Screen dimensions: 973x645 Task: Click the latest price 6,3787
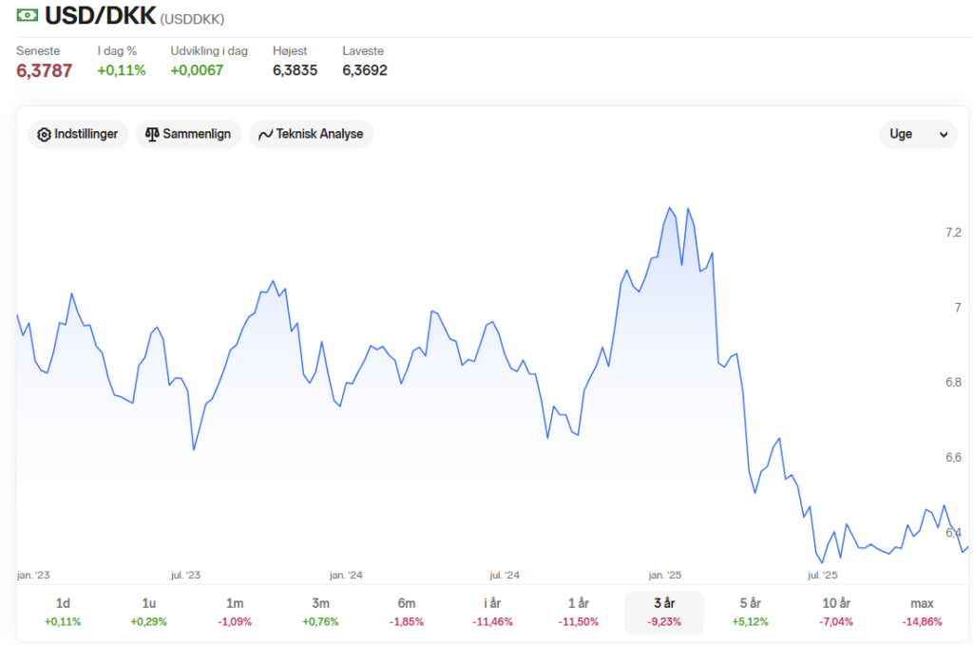pyautogui.click(x=44, y=70)
